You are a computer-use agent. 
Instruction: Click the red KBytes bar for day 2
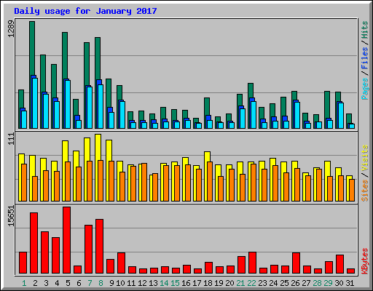(34, 243)
